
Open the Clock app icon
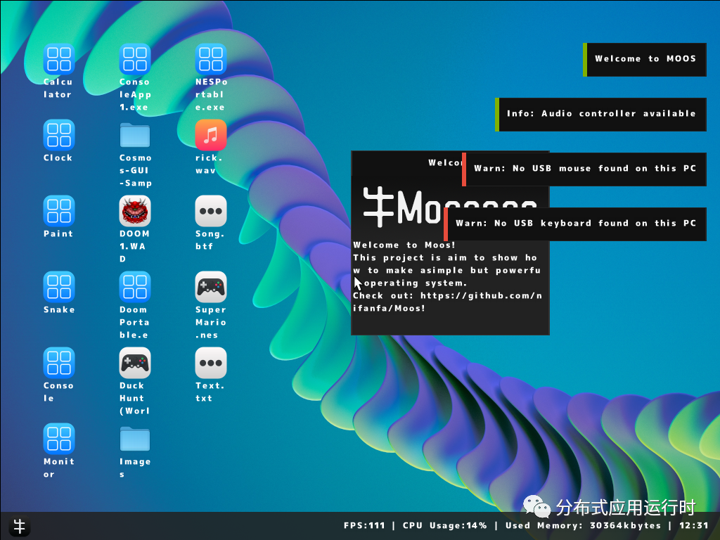point(59,135)
